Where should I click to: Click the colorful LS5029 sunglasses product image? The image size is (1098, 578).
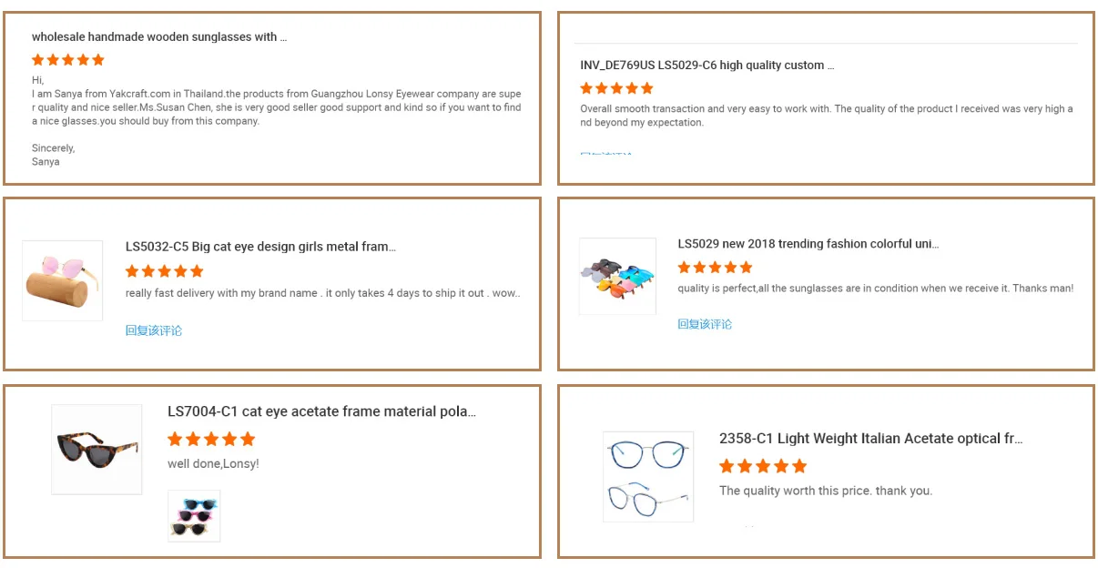tap(617, 276)
